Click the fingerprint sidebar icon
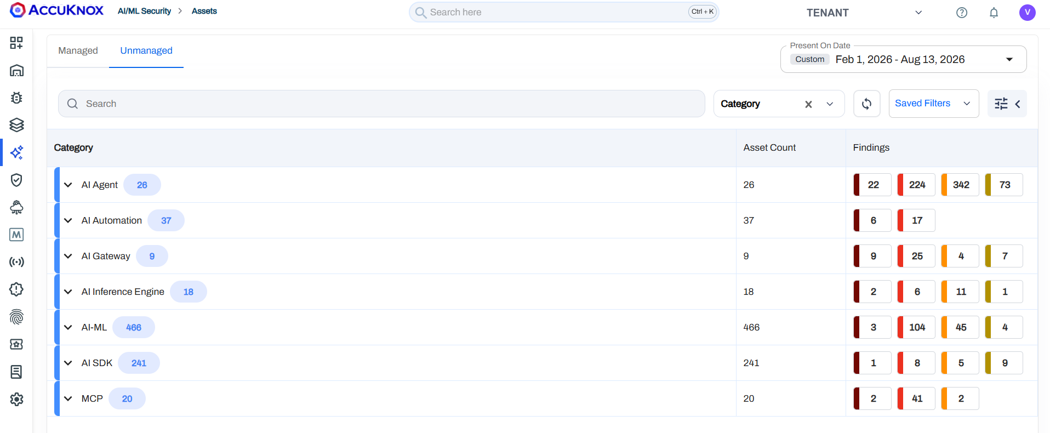The image size is (1050, 433). [x=16, y=317]
